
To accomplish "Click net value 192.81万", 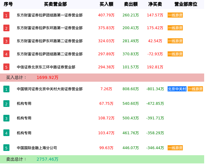I will 155,67.
